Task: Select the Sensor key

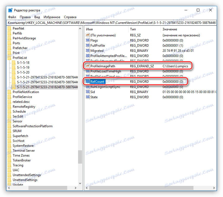Action: [18, 121]
